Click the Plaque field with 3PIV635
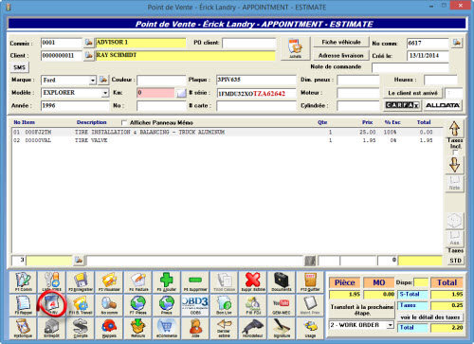The image size is (474, 344). pyautogui.click(x=256, y=80)
